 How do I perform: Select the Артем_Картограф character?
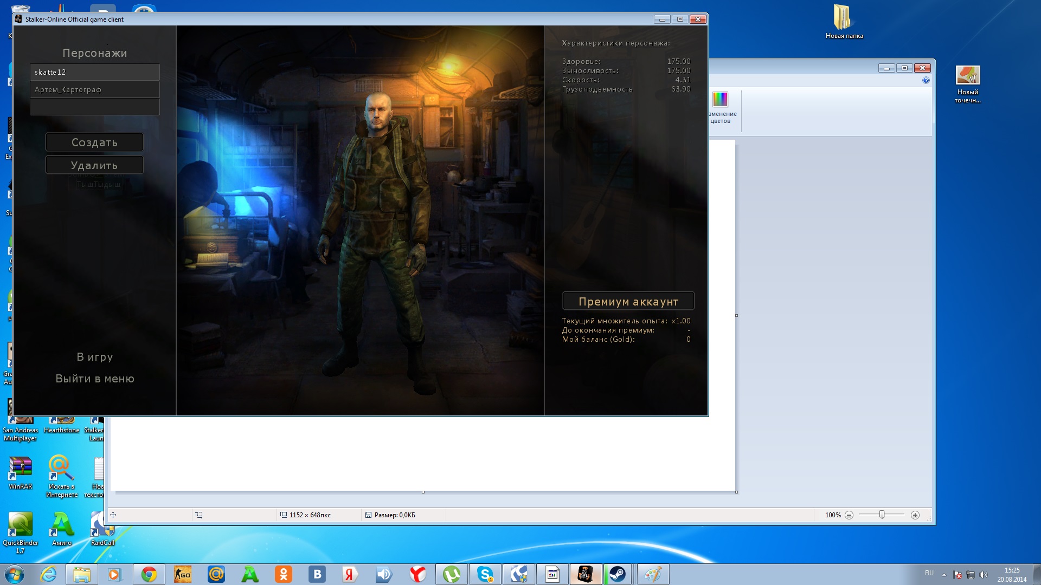click(x=95, y=89)
